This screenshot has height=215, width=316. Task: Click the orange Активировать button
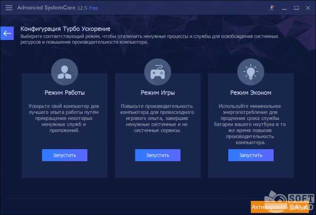pos(280,207)
